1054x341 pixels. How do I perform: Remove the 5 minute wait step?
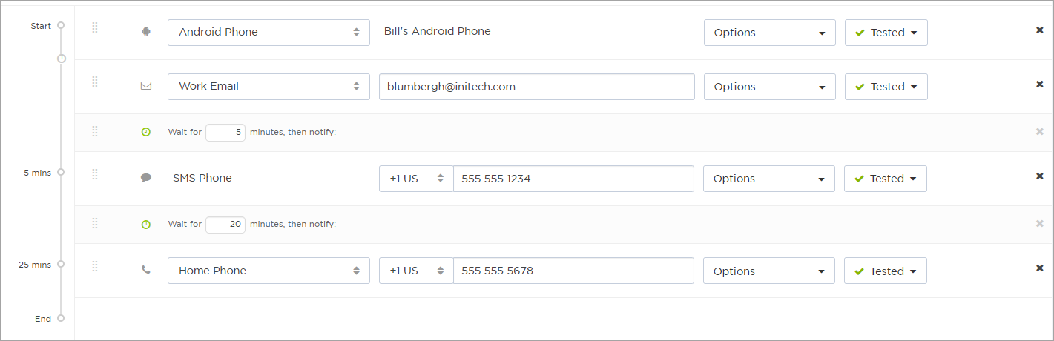point(1039,131)
